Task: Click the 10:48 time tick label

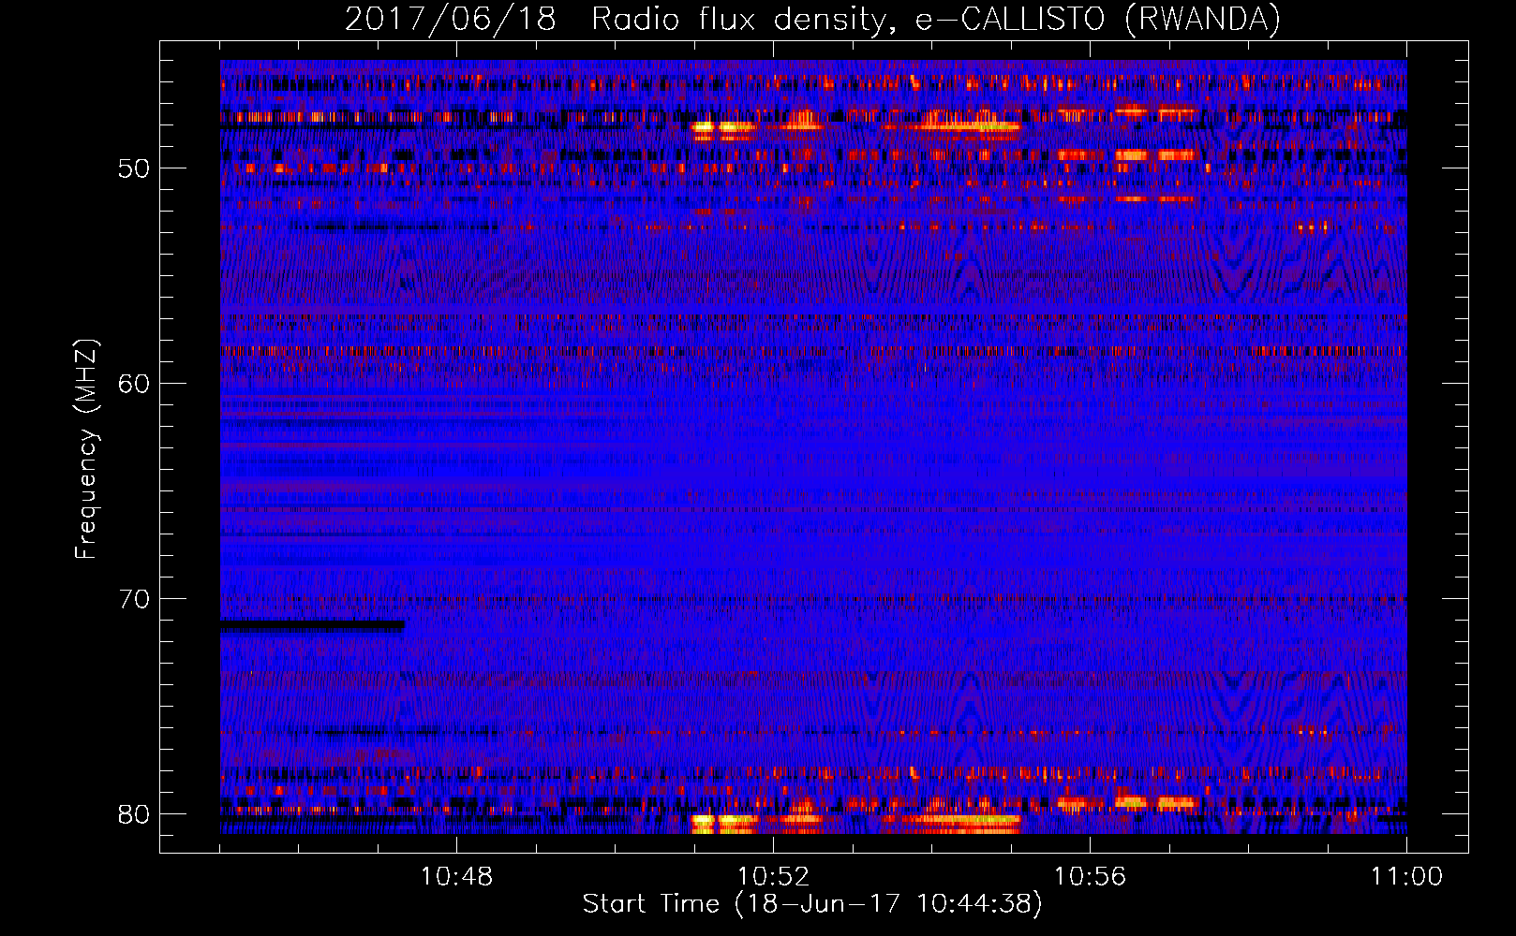Action: (x=456, y=877)
